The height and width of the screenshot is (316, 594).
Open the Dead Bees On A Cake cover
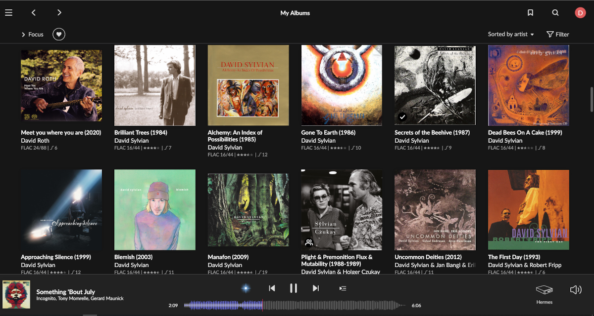529,85
